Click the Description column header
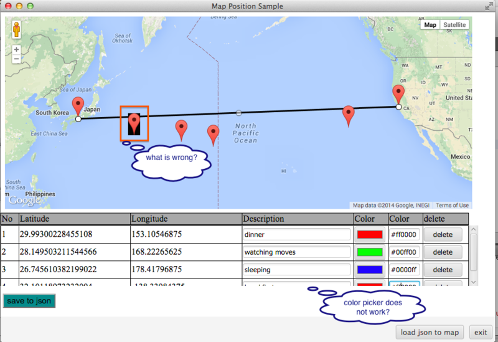 (298, 219)
